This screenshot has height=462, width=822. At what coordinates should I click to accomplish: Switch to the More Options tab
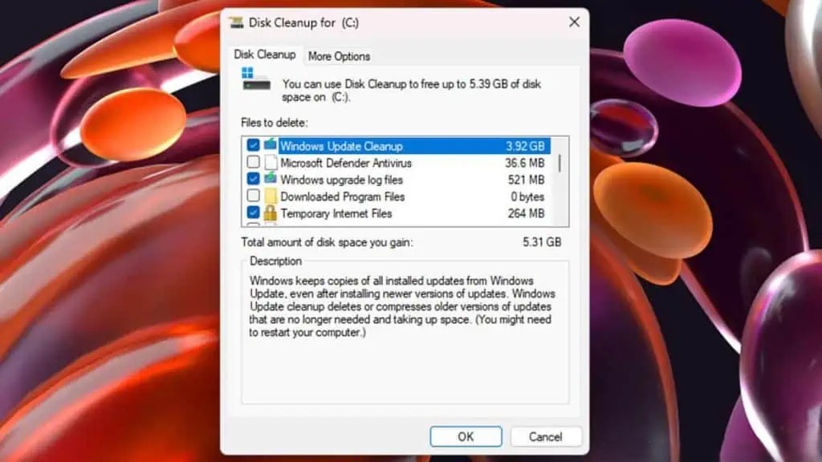[339, 56]
